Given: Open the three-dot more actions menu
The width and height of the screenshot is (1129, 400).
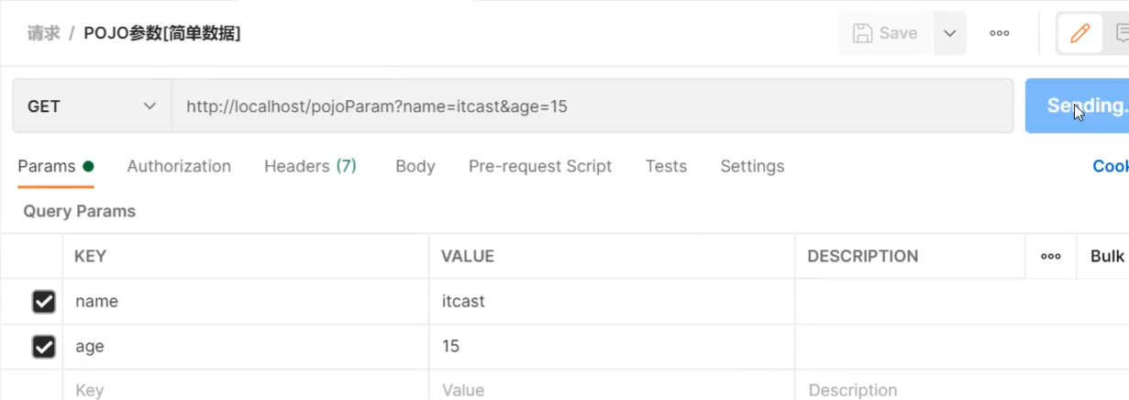Looking at the screenshot, I should [1000, 33].
